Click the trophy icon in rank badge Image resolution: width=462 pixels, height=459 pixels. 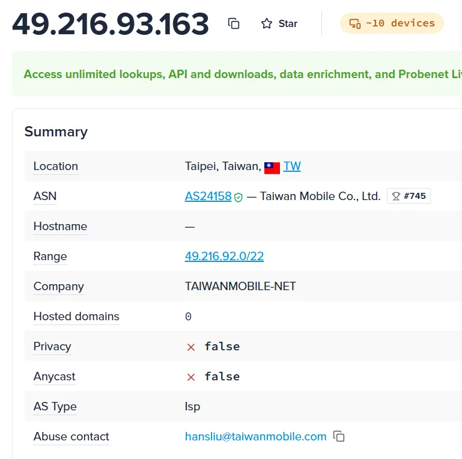click(x=397, y=196)
